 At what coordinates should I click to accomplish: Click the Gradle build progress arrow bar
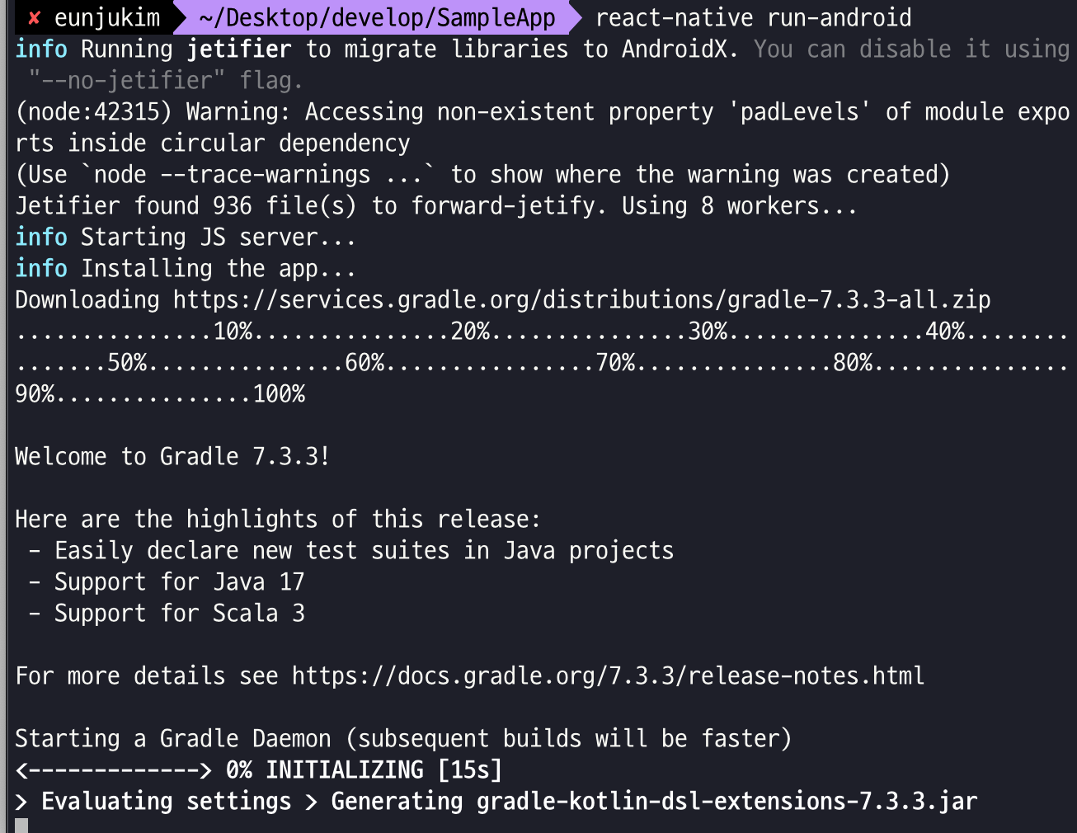click(114, 770)
